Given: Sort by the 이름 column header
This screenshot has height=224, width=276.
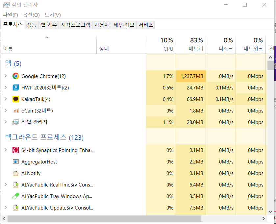Looking at the screenshot, I should click(49, 45).
